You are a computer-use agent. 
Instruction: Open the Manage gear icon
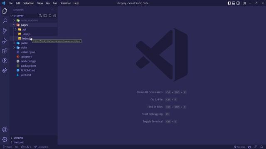[x=5, y=139]
